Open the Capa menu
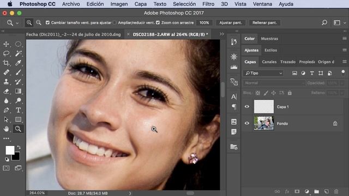 (141, 4)
